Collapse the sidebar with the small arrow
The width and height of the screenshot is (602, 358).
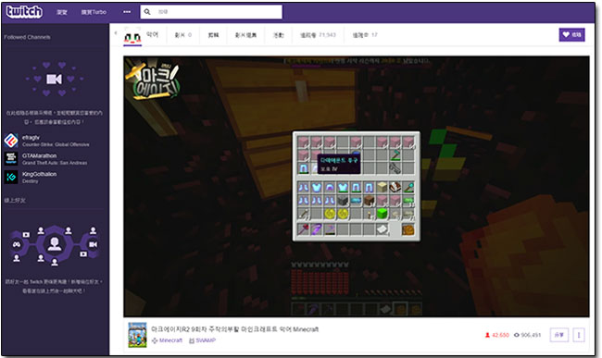(x=116, y=33)
